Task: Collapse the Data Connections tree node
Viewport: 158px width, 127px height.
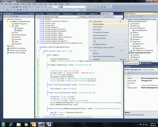Action: (5, 19)
